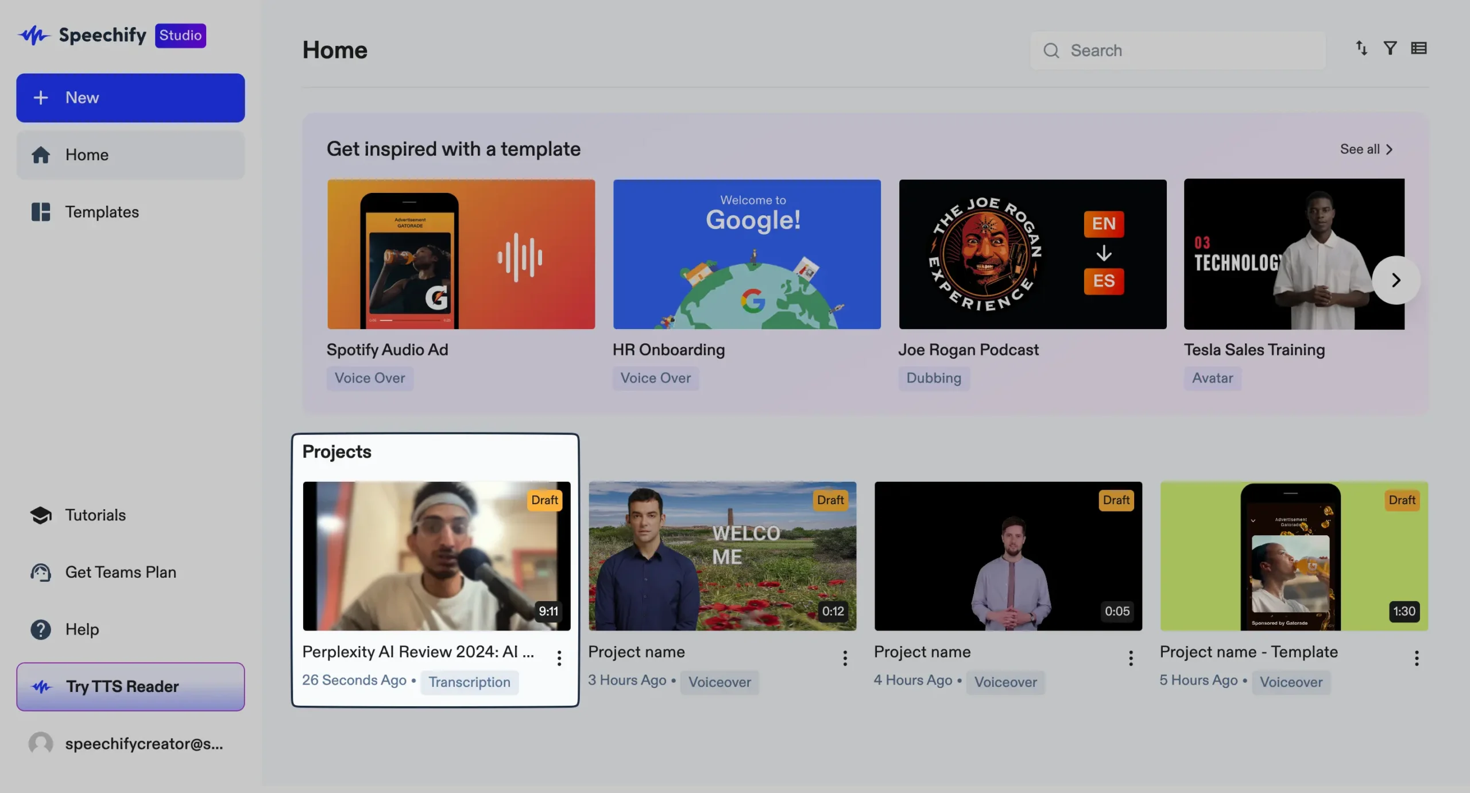Click the 'Joe Rogan Podcast' title text
The image size is (1470, 793).
click(x=968, y=350)
